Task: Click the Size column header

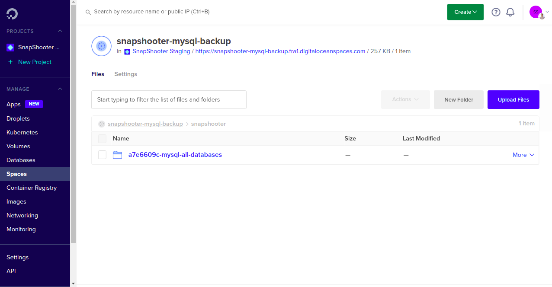Action: [350, 138]
